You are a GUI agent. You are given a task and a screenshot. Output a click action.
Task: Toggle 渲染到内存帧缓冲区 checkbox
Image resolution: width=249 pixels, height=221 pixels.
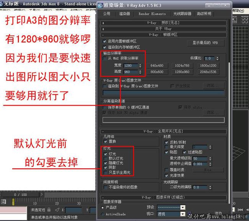point(104,47)
